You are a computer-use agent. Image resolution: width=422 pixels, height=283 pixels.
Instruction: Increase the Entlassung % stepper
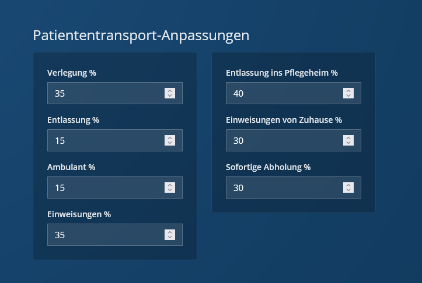point(170,138)
